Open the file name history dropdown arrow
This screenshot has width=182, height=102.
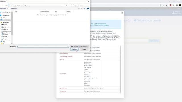pyautogui.click(x=68, y=46)
